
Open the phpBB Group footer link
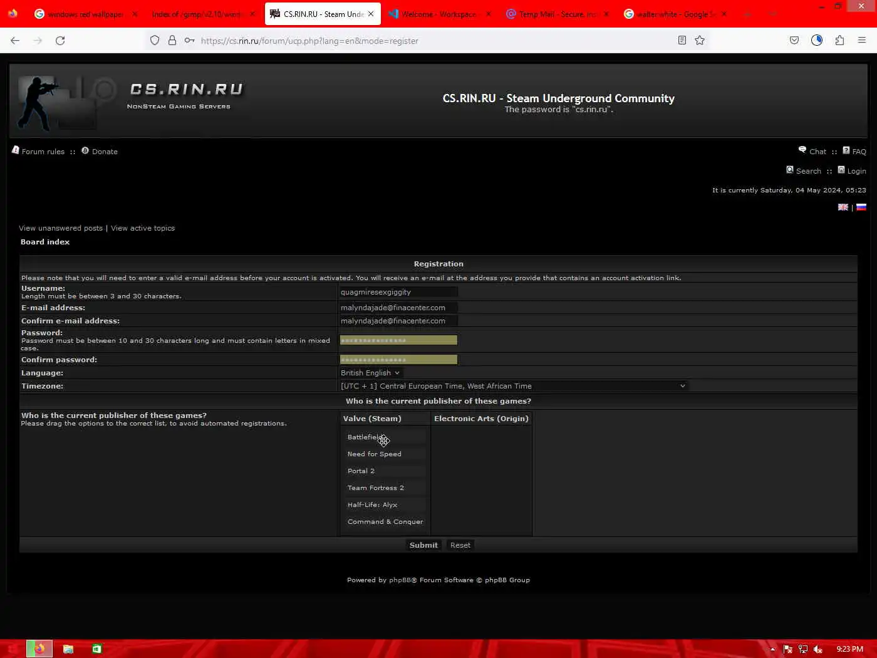click(x=507, y=580)
